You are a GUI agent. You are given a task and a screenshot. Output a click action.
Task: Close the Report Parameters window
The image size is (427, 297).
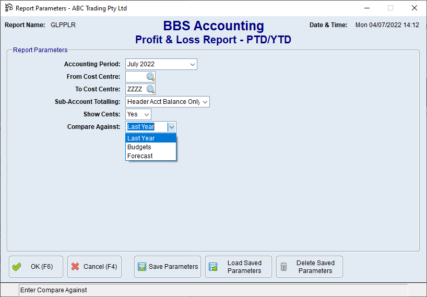tap(414, 8)
